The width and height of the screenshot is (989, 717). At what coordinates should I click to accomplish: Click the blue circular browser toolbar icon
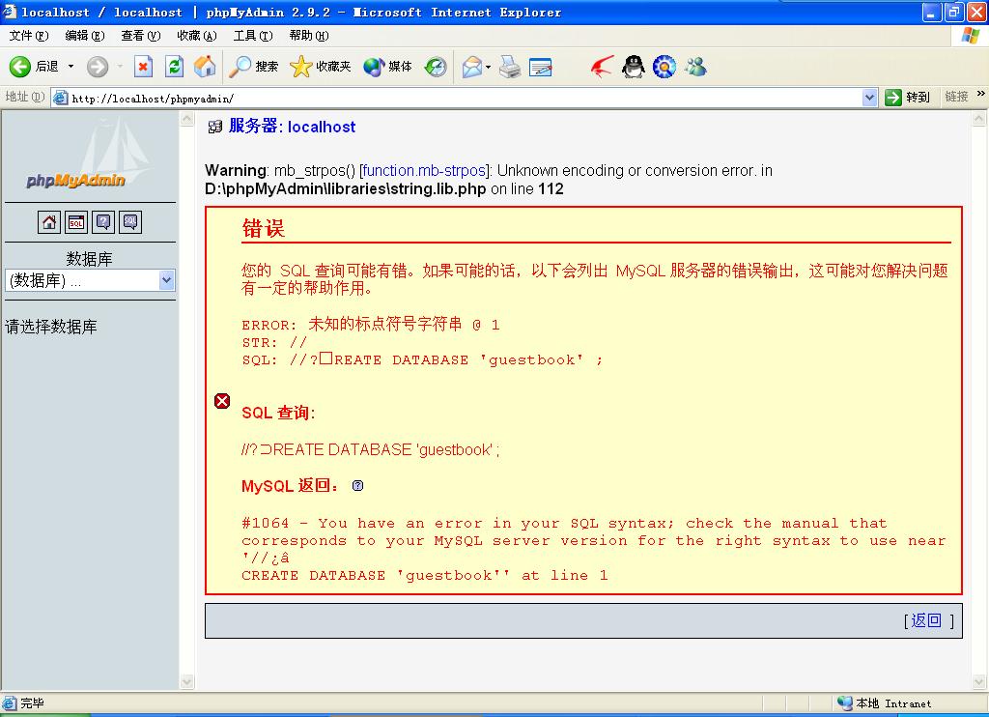664,67
